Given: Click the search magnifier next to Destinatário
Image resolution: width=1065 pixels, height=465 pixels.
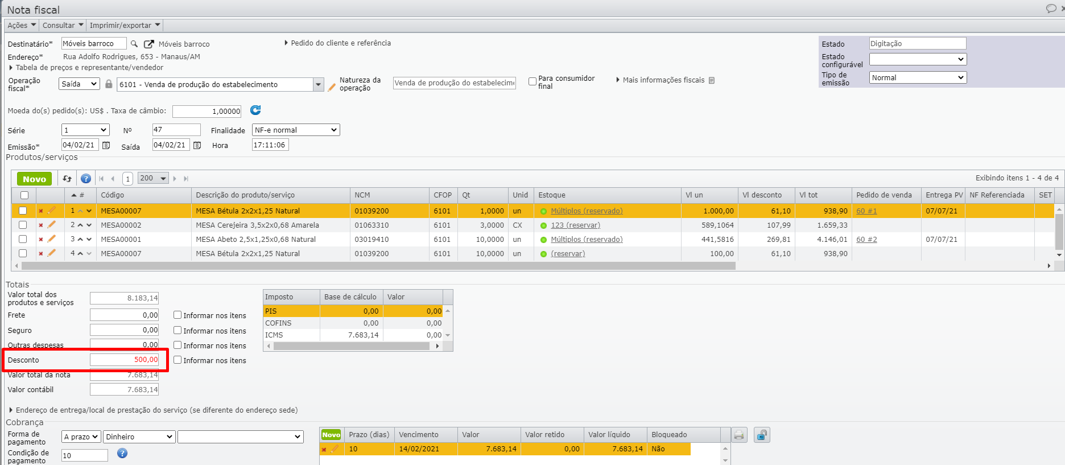Looking at the screenshot, I should (134, 44).
